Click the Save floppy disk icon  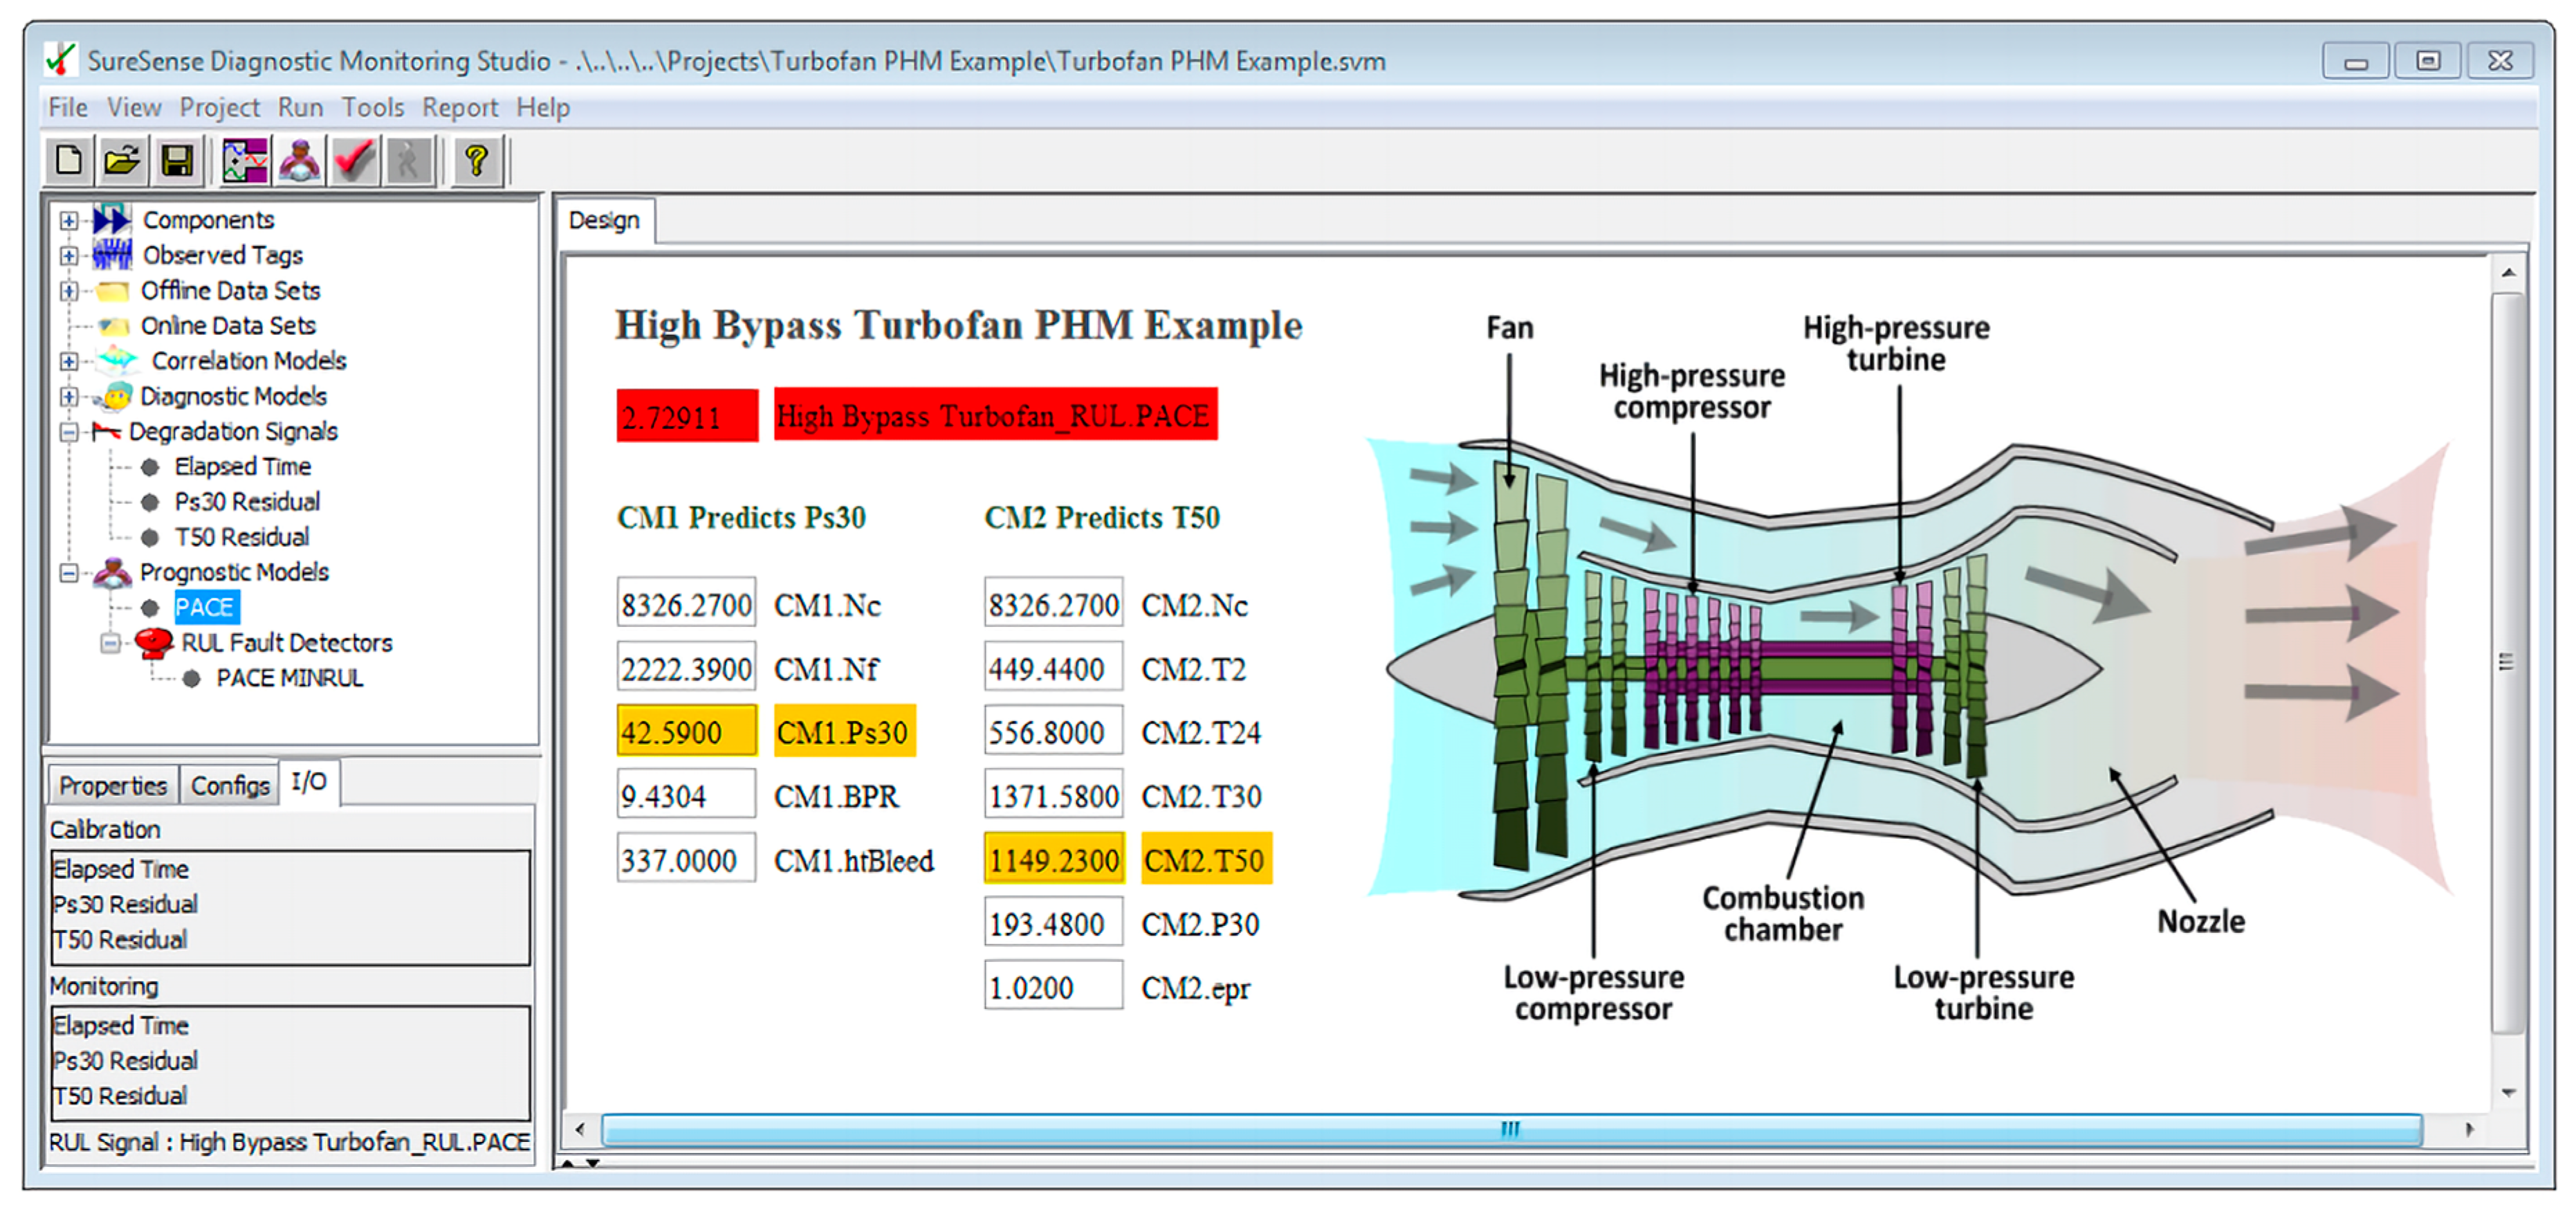pos(177,160)
